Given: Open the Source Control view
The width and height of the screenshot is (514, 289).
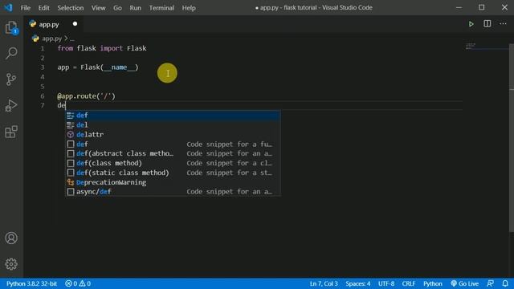Looking at the screenshot, I should pos(11,79).
